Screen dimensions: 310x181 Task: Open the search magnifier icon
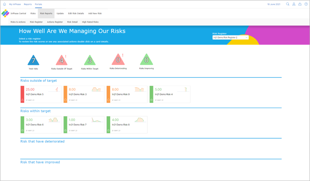(x=288, y=4)
